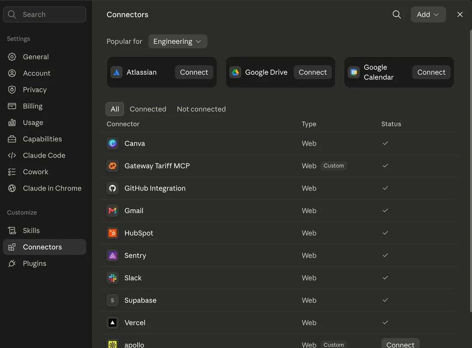Screen dimensions: 472x348
Task: Connect the Google Drive connector
Action: (312, 72)
